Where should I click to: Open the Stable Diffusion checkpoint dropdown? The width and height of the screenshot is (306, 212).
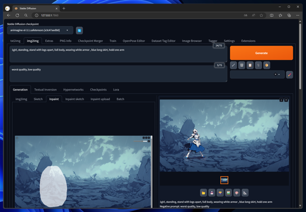click(x=40, y=30)
